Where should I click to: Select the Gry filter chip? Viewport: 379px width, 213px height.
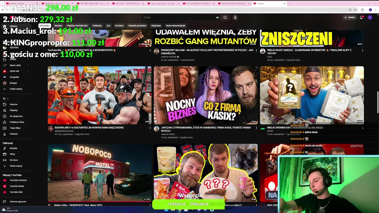[108, 26]
